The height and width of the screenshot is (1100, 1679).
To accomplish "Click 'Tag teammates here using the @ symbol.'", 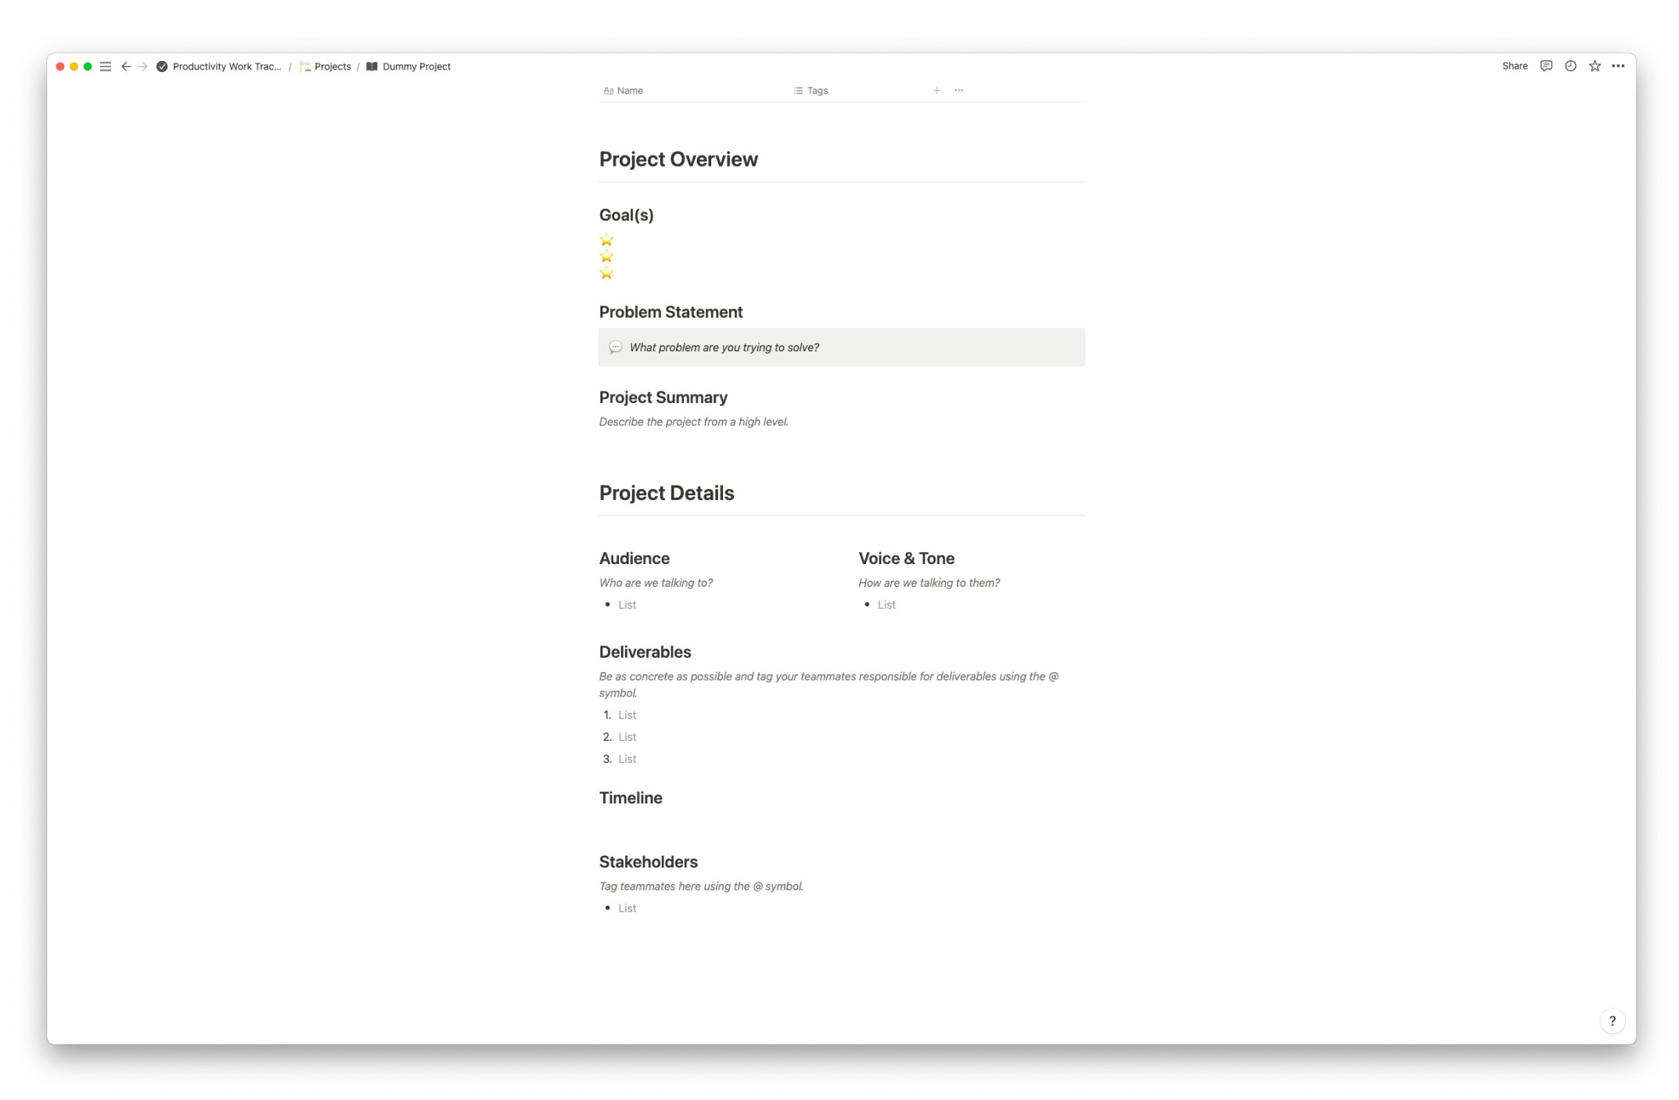I will point(701,886).
